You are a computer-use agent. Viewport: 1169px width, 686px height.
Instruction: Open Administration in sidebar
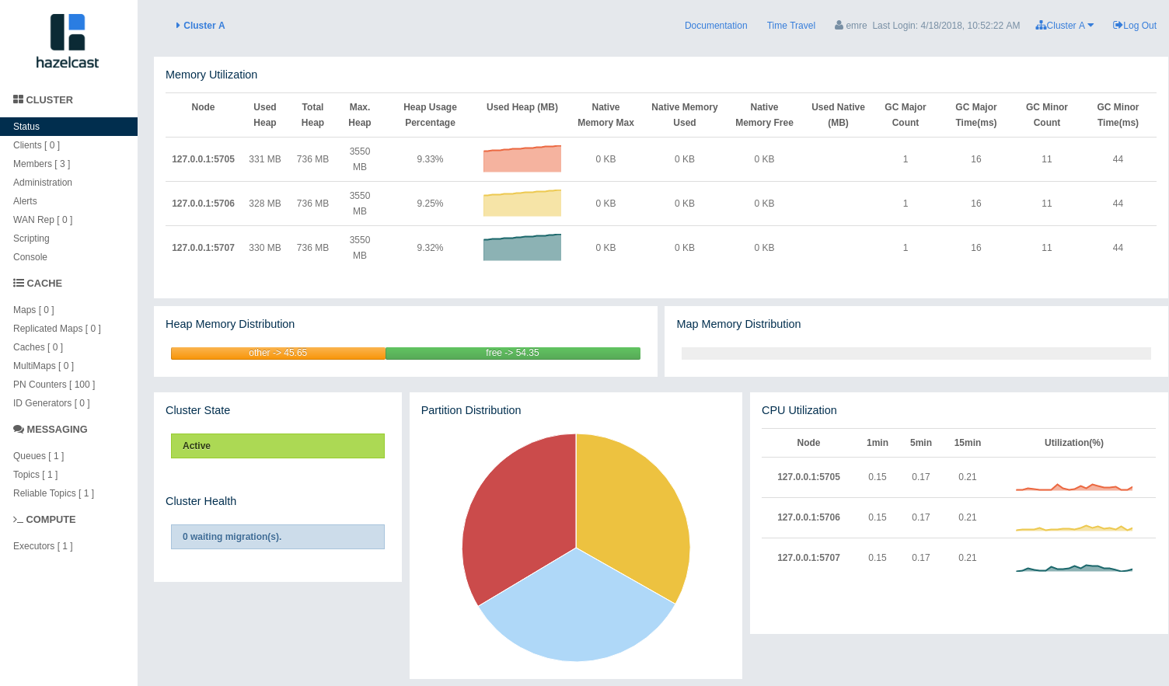[x=43, y=183]
